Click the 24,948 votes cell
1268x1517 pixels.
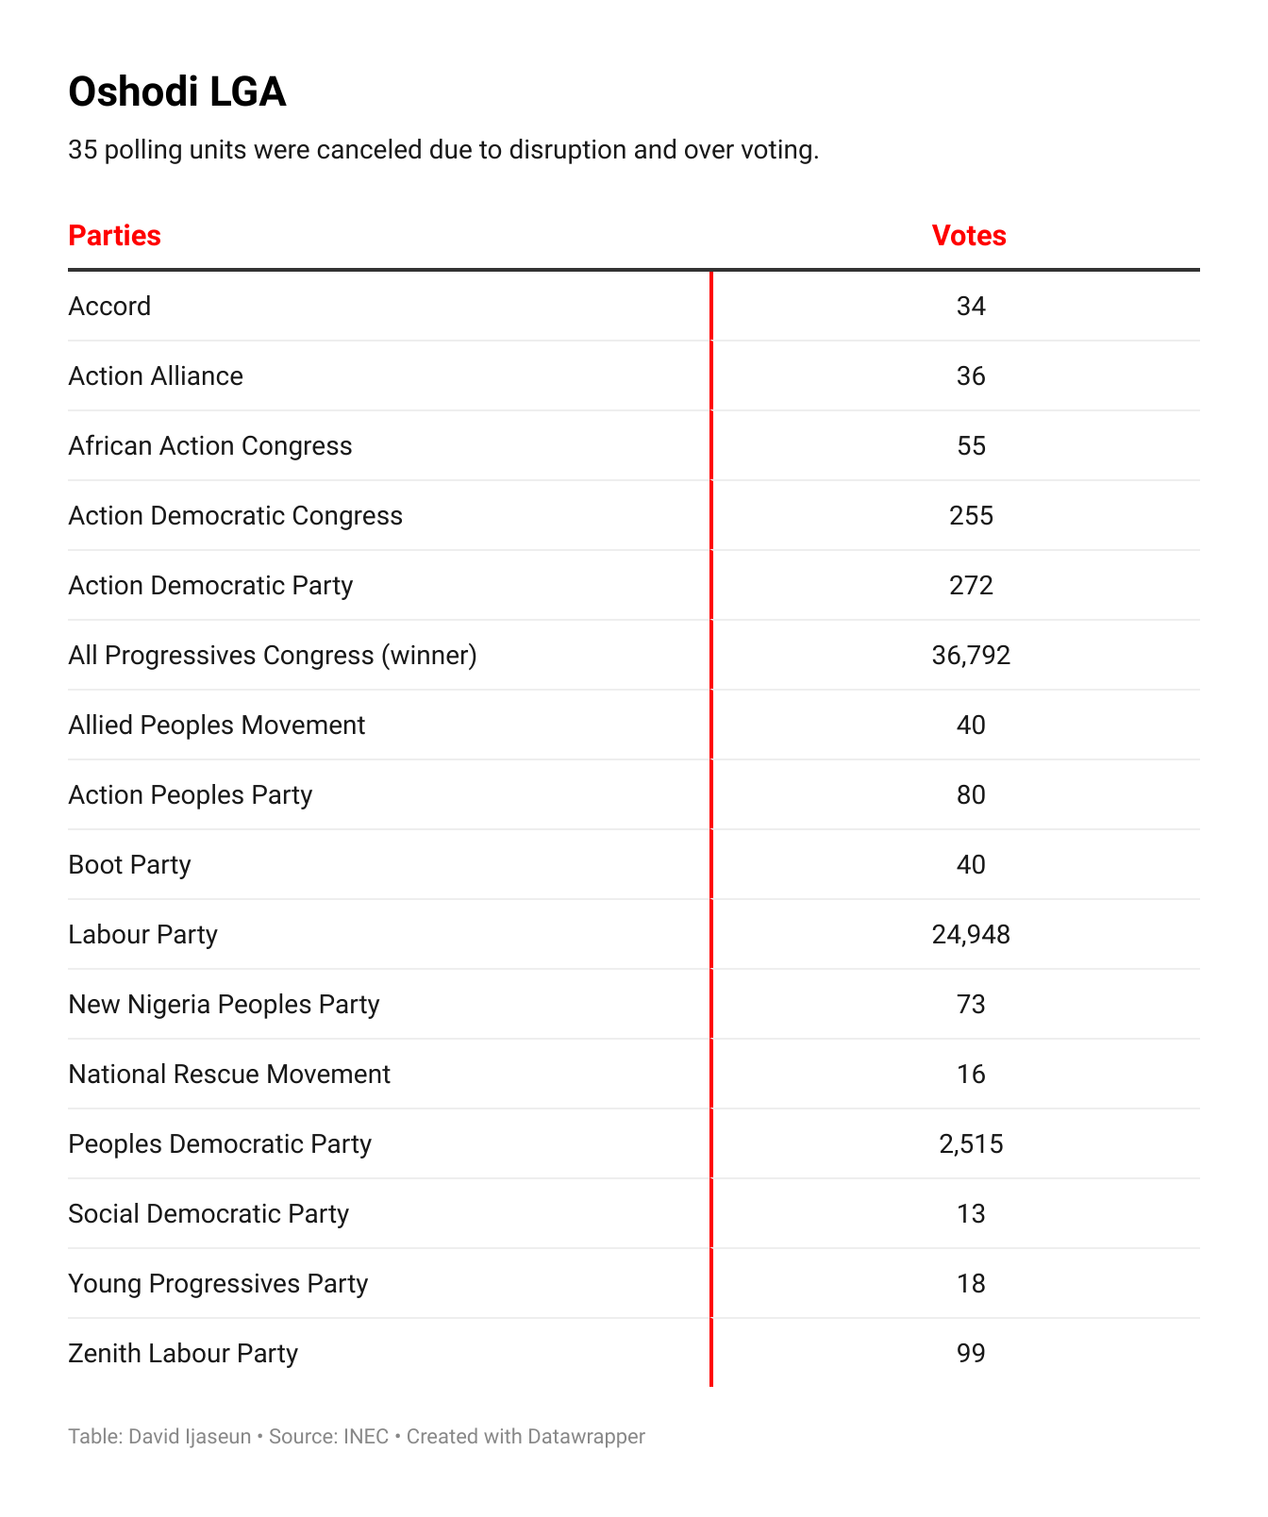point(971,934)
